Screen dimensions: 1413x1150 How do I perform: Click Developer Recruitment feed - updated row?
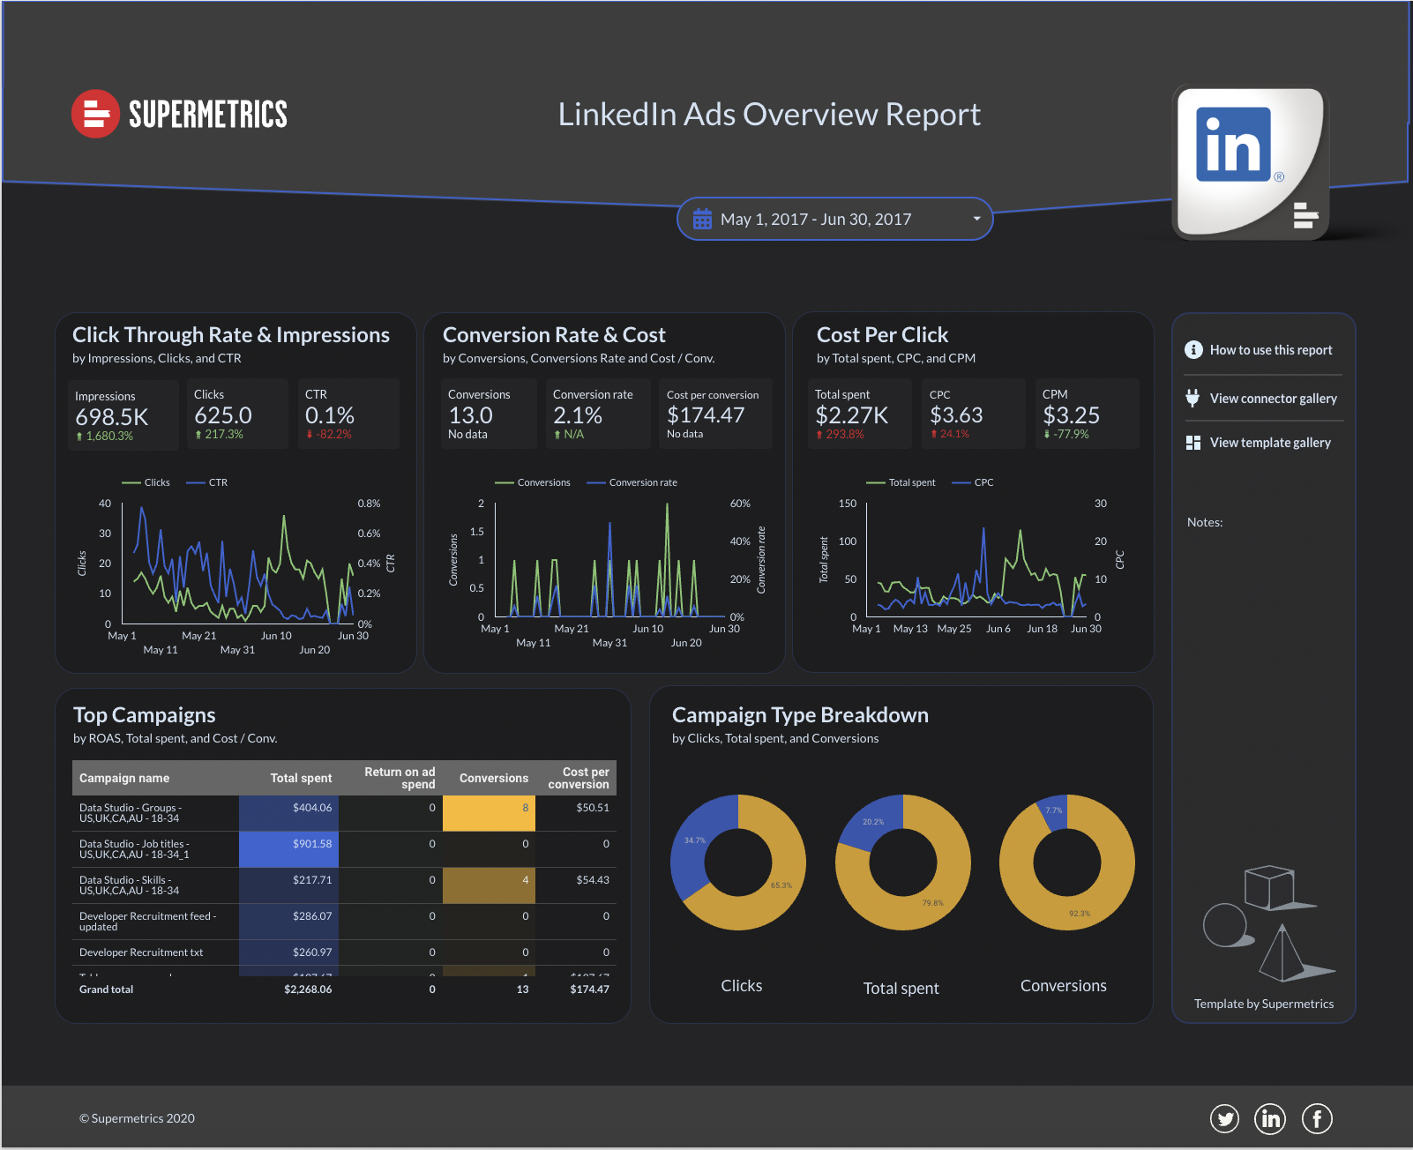344,922
